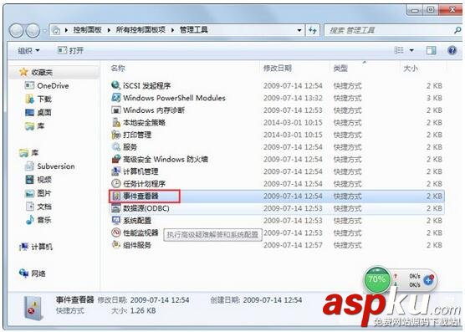Expand the arrow after 所有控制面板项 breadcrumb

pos(172,30)
